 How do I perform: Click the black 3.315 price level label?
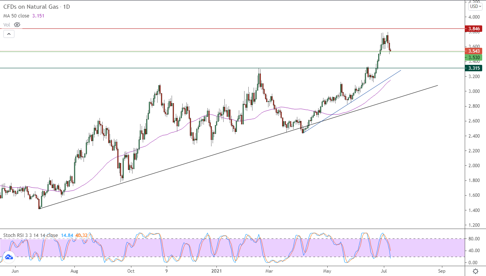point(474,68)
